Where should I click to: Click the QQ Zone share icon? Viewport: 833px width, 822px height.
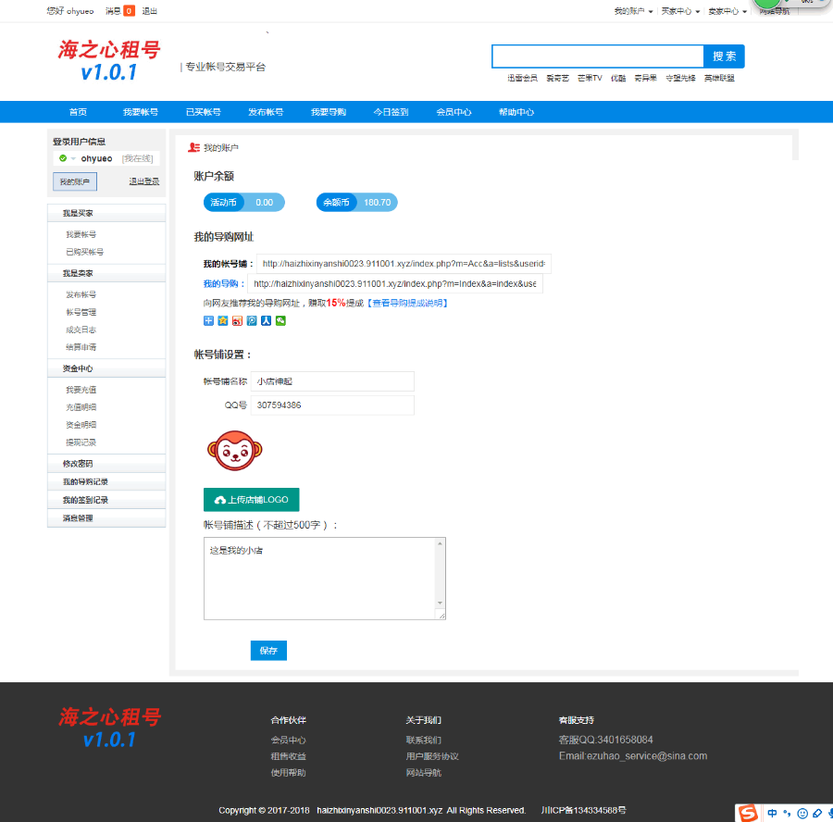pyautogui.click(x=253, y=320)
